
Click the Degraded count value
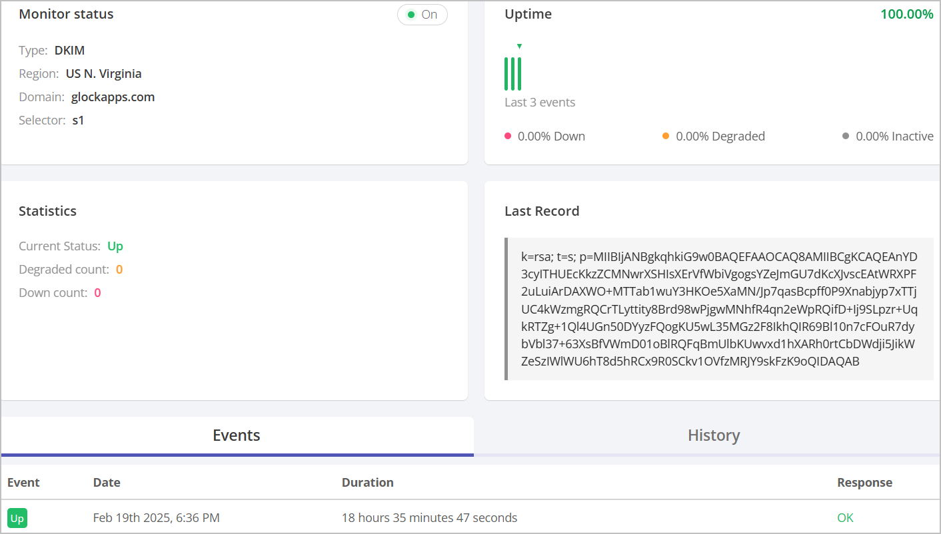click(x=119, y=270)
